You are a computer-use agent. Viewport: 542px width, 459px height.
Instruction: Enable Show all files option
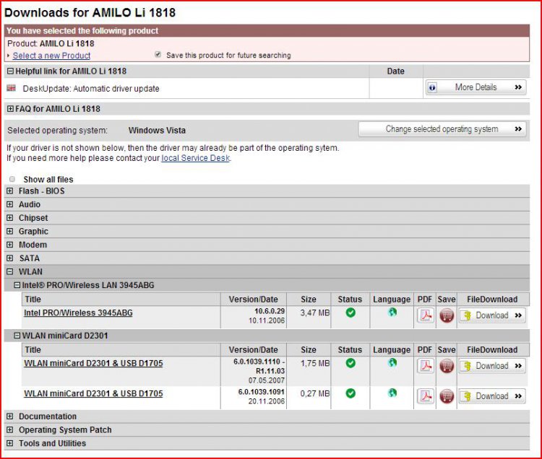(x=12, y=179)
